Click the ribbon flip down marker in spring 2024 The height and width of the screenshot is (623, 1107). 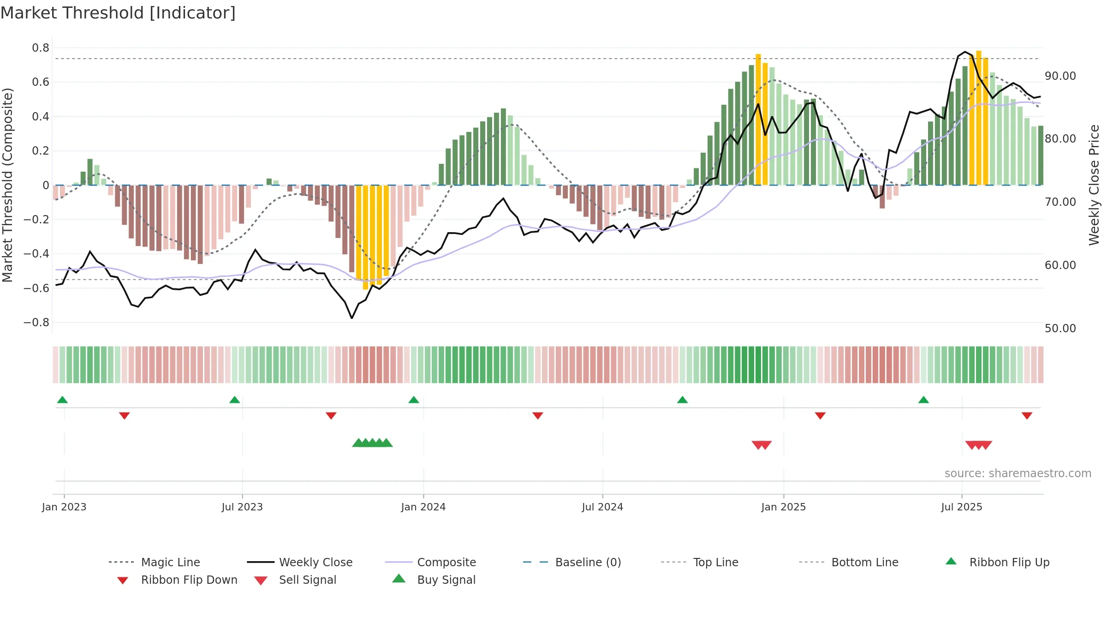(538, 416)
